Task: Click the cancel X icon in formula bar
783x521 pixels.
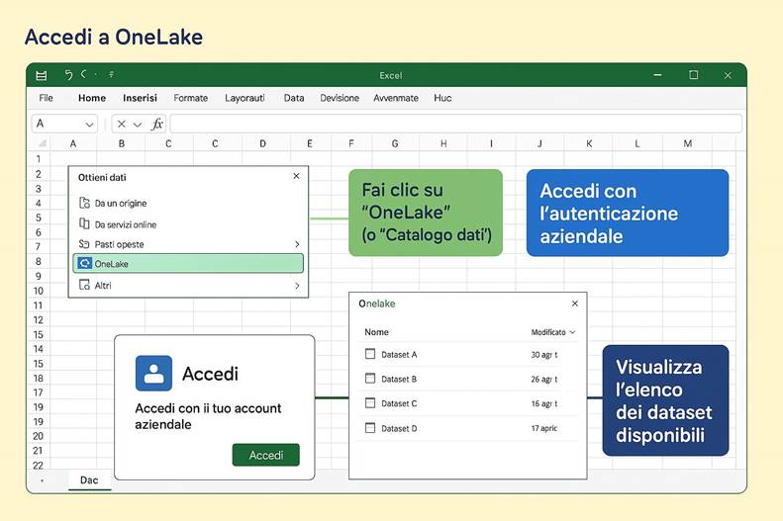Action: click(x=122, y=125)
